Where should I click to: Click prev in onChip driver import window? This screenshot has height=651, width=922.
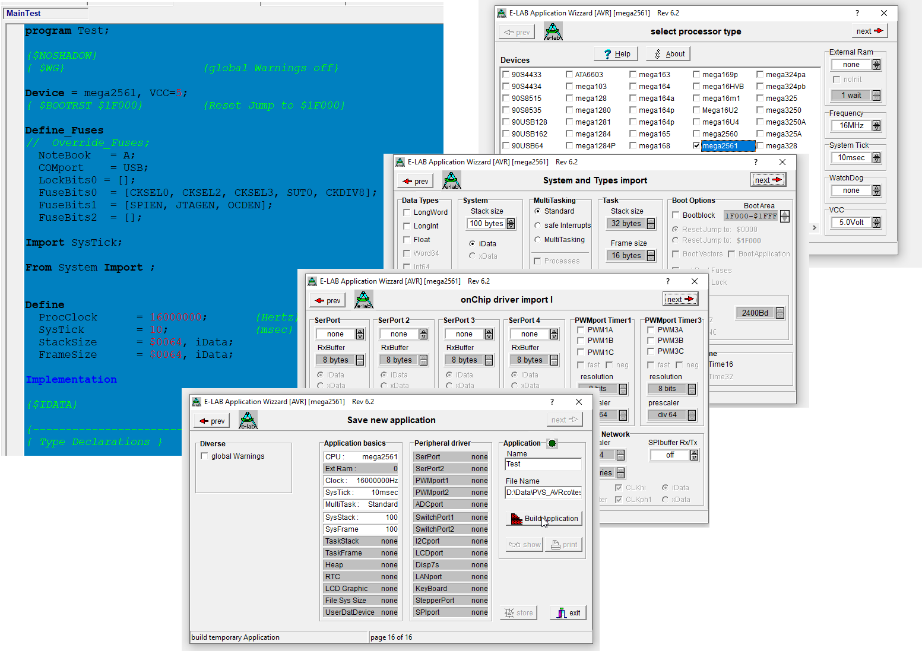(x=328, y=300)
